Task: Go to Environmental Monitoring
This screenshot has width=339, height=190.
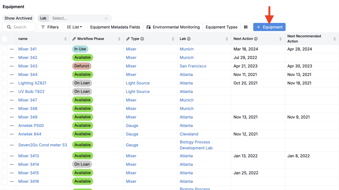Action: (173, 27)
